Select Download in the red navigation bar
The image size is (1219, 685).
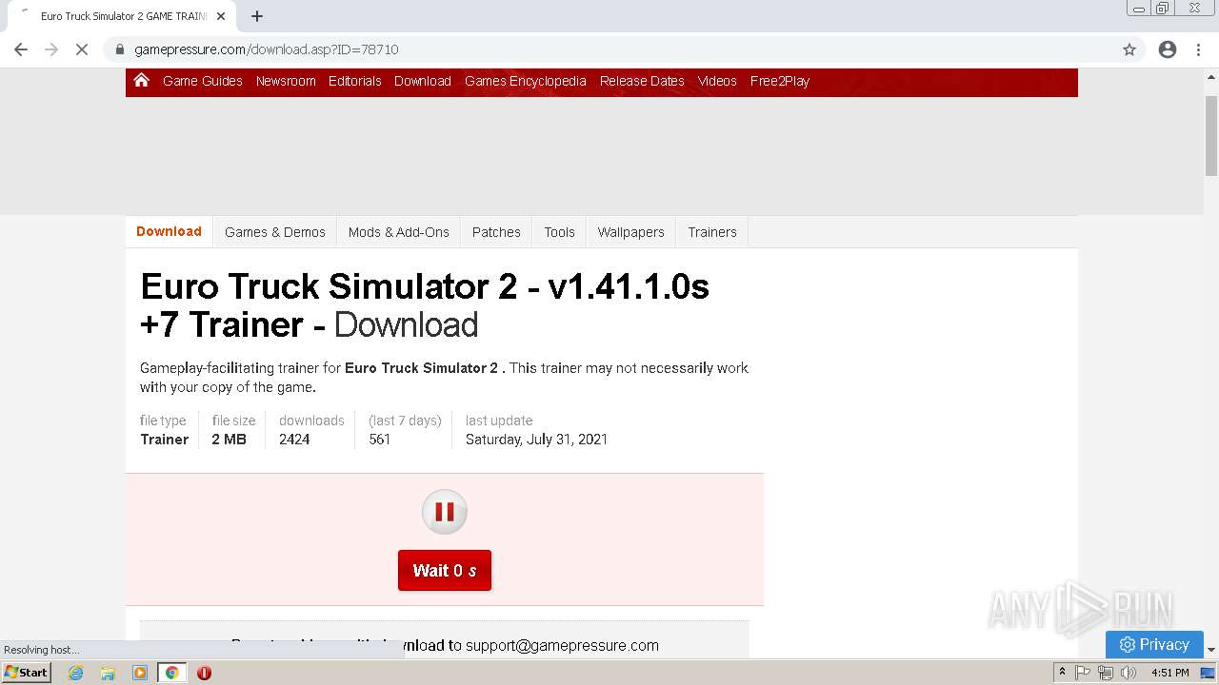click(x=423, y=81)
